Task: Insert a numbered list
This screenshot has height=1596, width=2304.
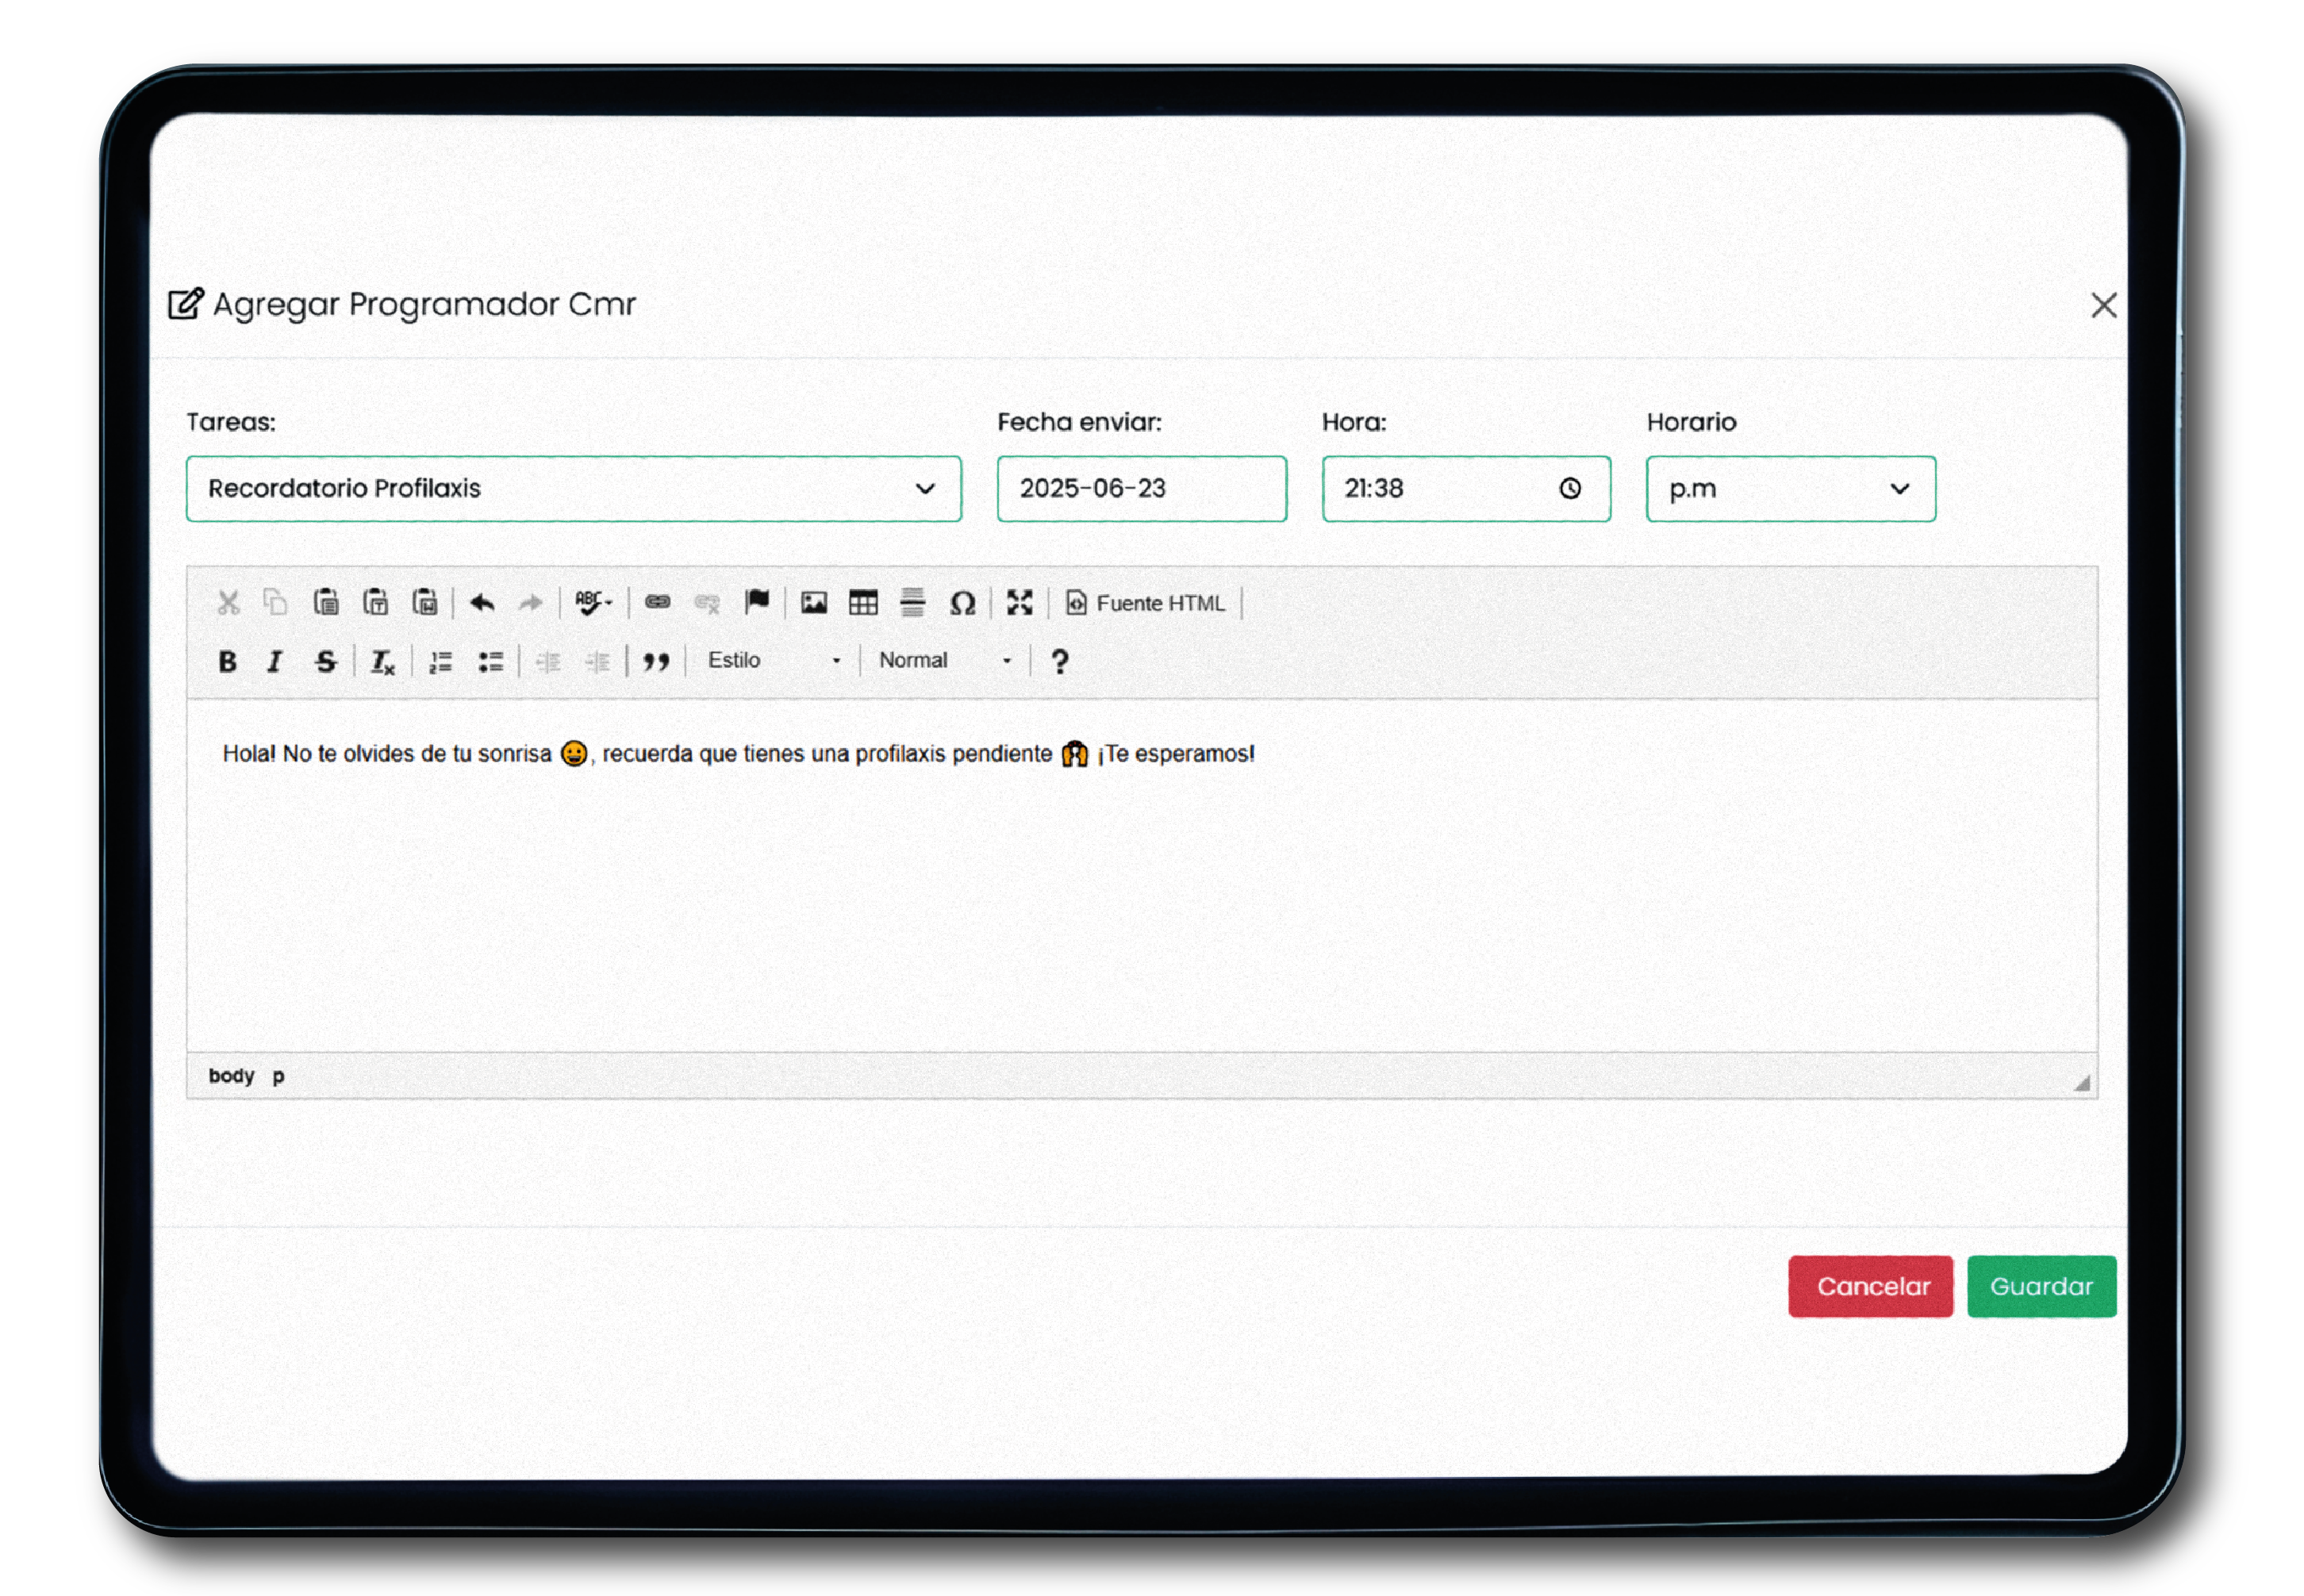Action: (x=441, y=661)
